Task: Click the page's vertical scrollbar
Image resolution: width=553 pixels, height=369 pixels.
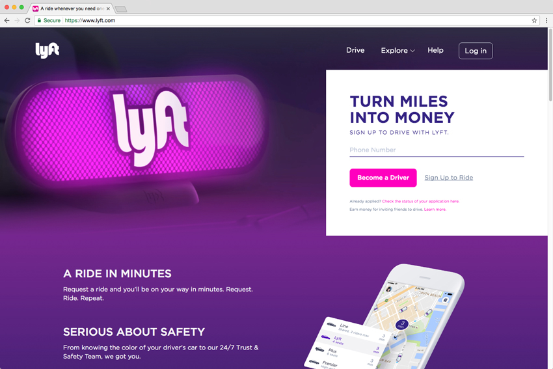Action: 550,64
